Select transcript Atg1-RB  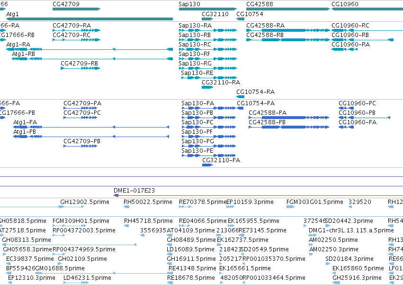(x=92, y=59)
